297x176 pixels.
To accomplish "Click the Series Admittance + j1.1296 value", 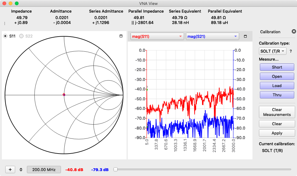I will point(101,22).
